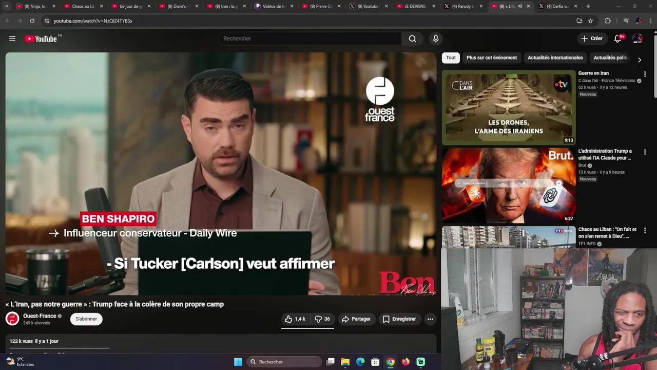
Task: Open Microsoft Store from taskbar
Action: [375, 362]
